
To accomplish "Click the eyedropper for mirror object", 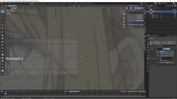I will pos(173,58).
